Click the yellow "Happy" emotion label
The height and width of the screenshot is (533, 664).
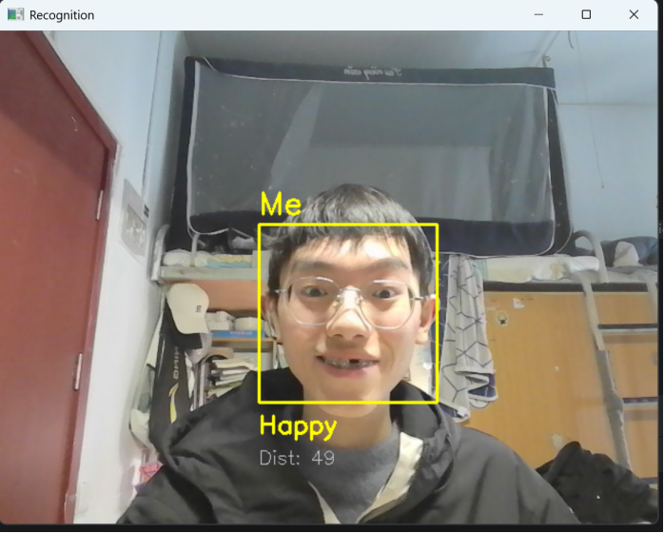click(298, 425)
